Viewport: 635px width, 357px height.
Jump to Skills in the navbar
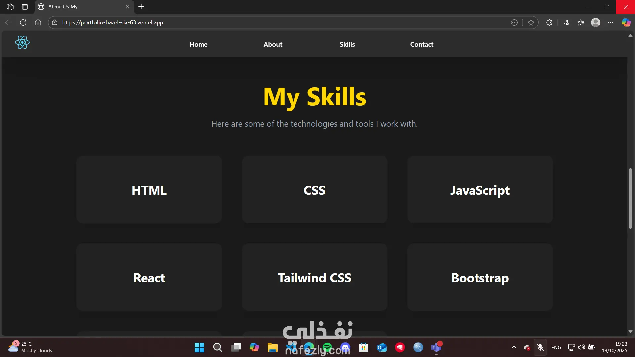click(x=347, y=44)
